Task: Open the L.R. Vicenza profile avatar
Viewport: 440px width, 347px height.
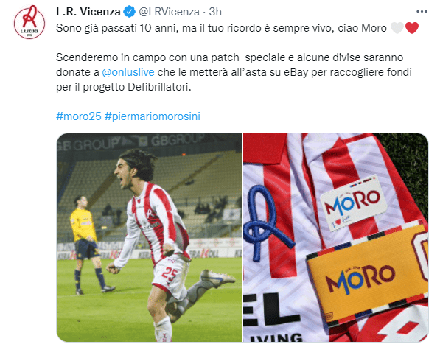Action: 29,22
